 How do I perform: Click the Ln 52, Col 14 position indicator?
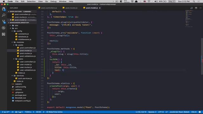pyautogui.click(x=141, y=112)
